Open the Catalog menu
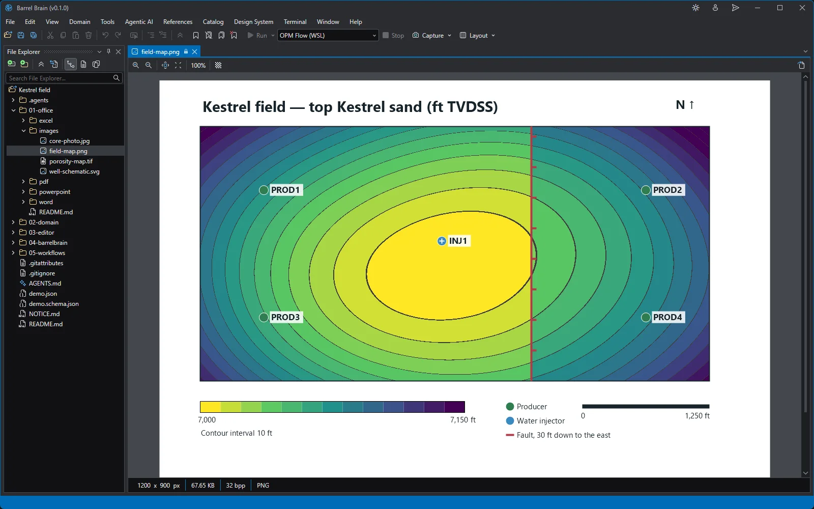 pyautogui.click(x=213, y=22)
